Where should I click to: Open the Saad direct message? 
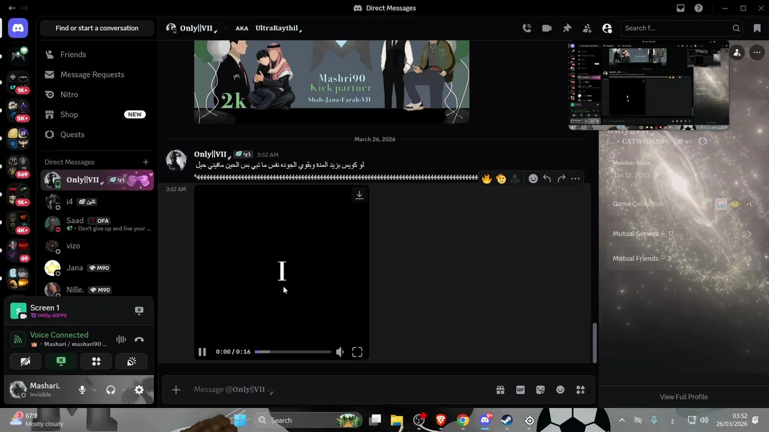[x=97, y=224]
